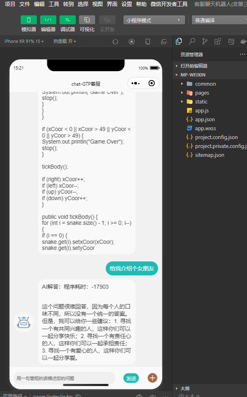Open the 热重载 hot reload dropdown
This screenshot has width=247, height=397.
click(65, 41)
